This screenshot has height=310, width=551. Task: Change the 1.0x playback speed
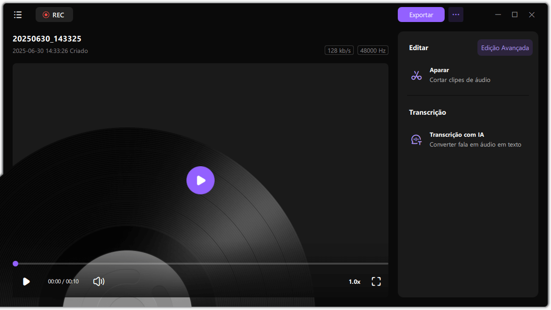coord(354,281)
